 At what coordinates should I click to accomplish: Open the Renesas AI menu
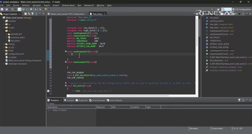pyautogui.click(x=89, y=5)
